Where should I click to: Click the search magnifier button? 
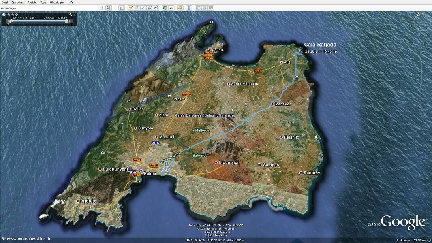coord(109,8)
